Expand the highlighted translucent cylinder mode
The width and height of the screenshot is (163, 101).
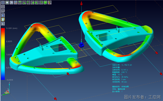[x=3, y=19]
